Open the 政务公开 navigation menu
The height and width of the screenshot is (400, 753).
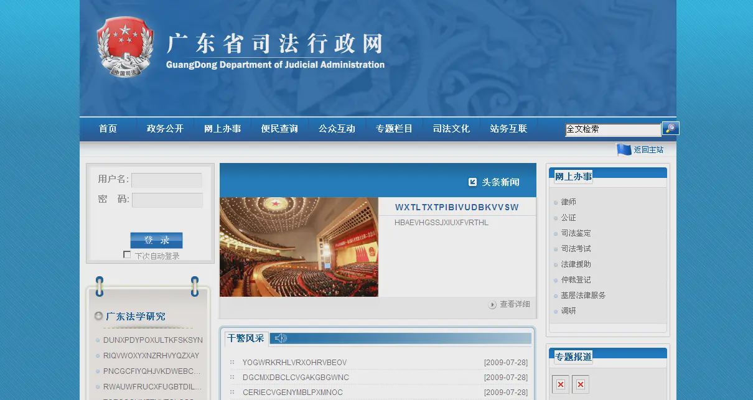(x=165, y=129)
